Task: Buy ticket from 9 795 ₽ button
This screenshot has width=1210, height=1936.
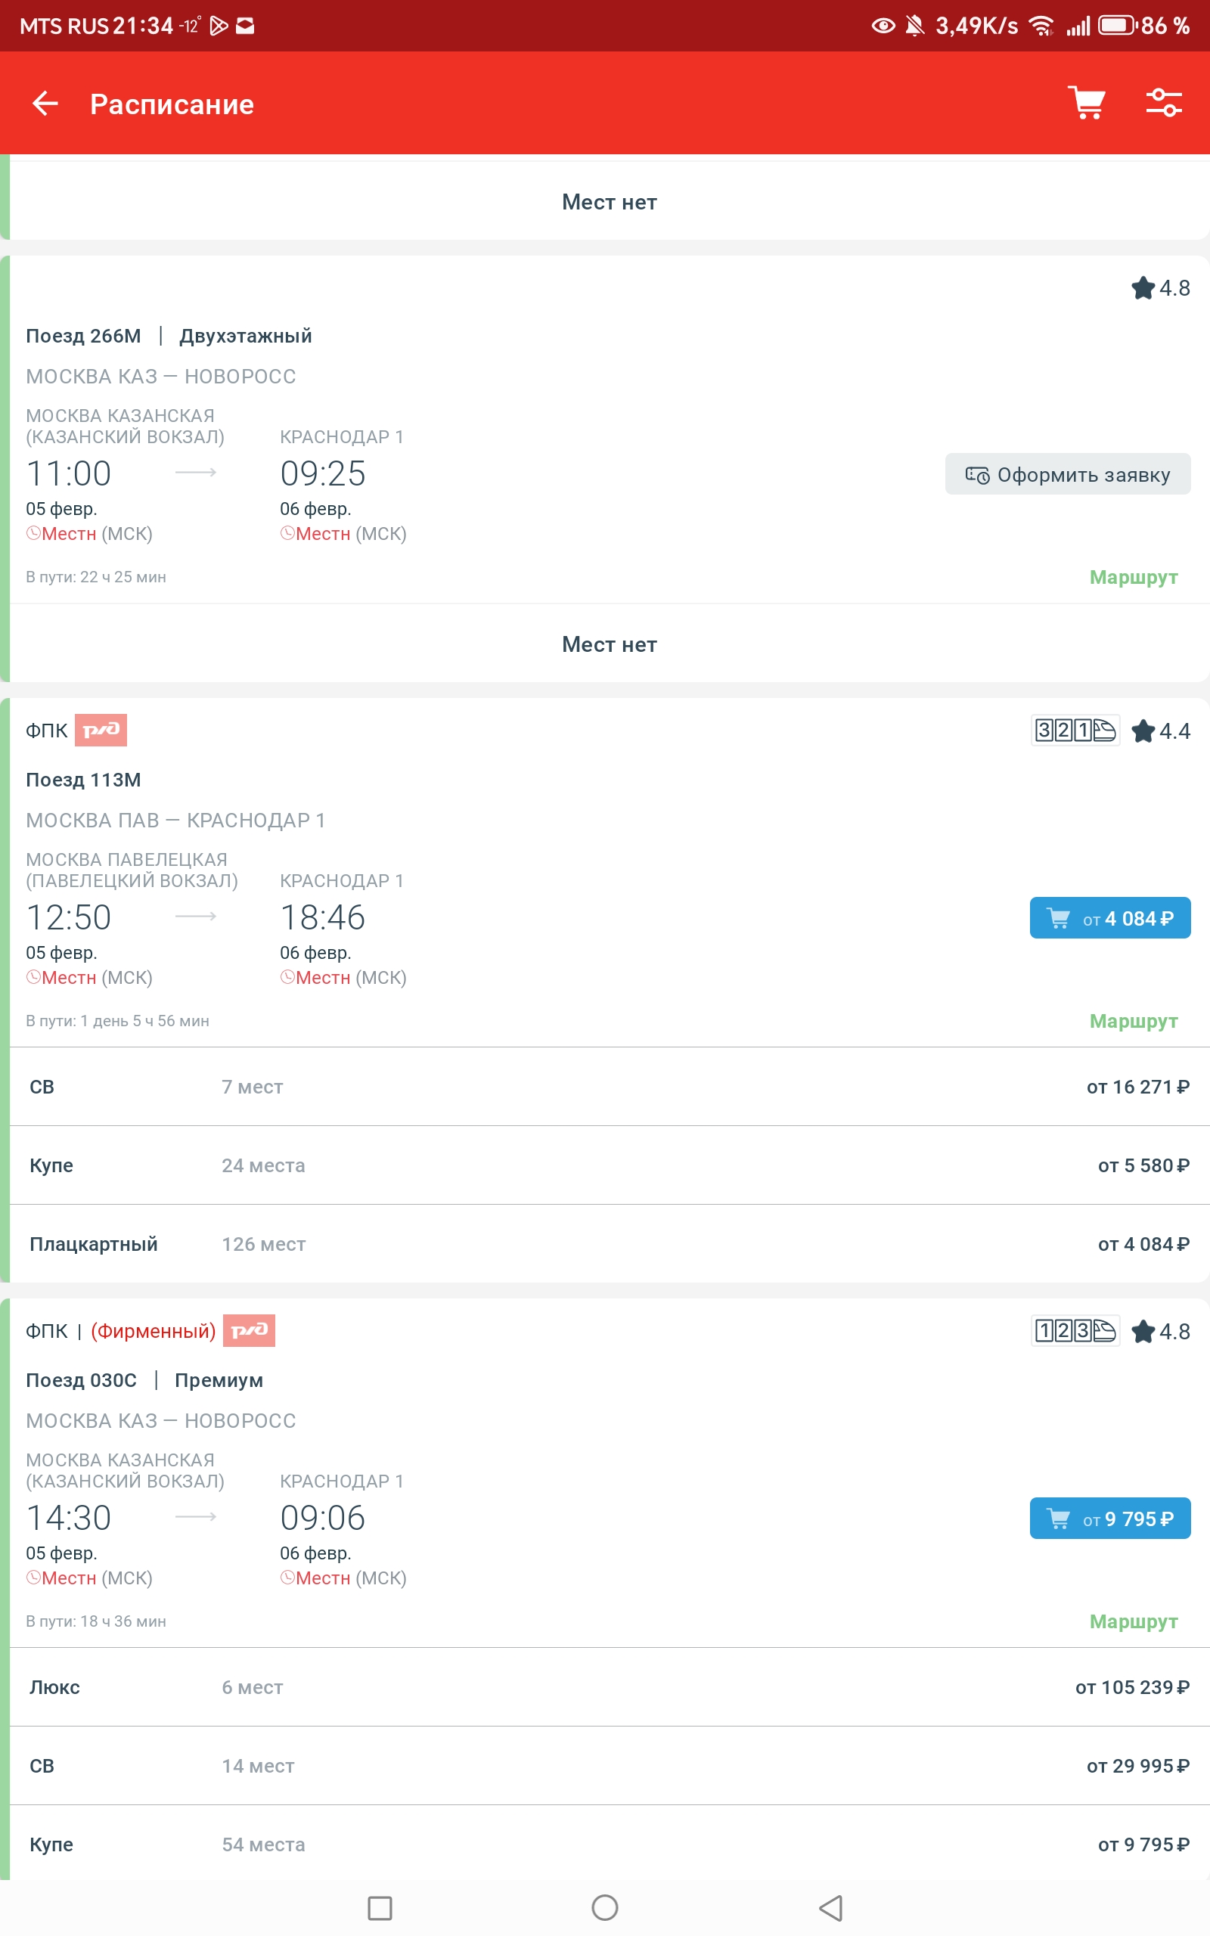Action: click(1109, 1519)
